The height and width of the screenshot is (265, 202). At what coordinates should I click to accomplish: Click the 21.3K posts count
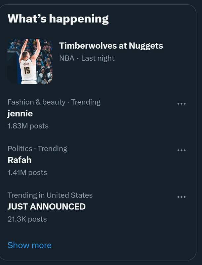coord(27,219)
